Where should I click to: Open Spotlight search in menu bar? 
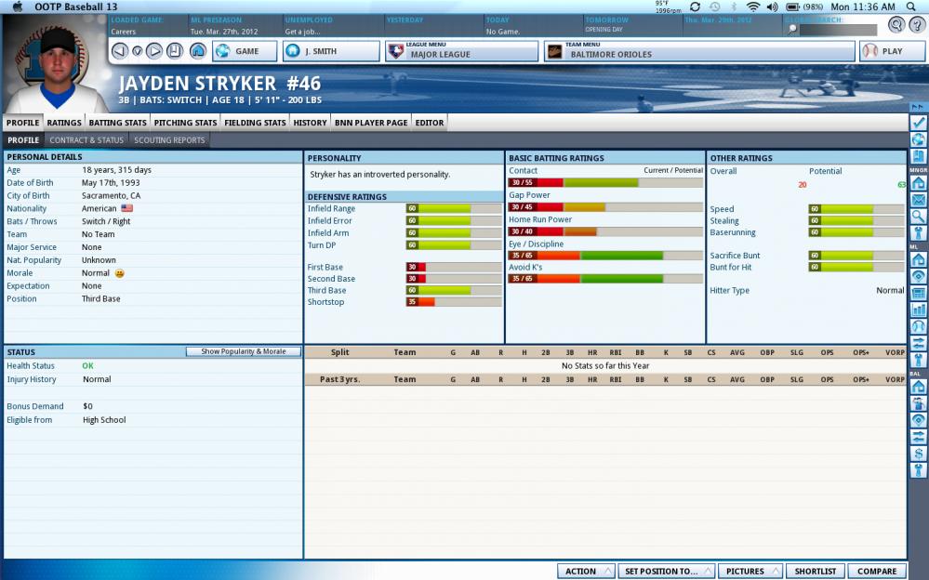pyautogui.click(x=911, y=7)
